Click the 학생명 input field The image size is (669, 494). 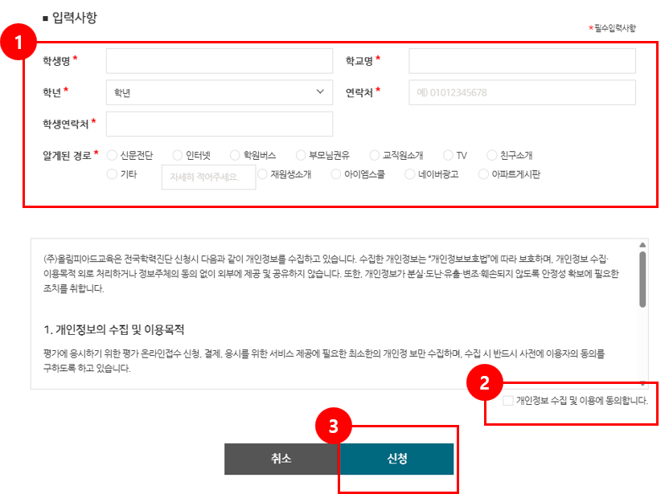pos(219,61)
